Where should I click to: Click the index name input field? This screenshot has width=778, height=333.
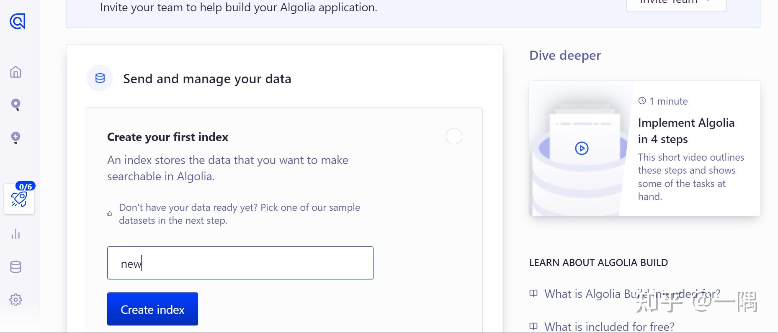(240, 263)
